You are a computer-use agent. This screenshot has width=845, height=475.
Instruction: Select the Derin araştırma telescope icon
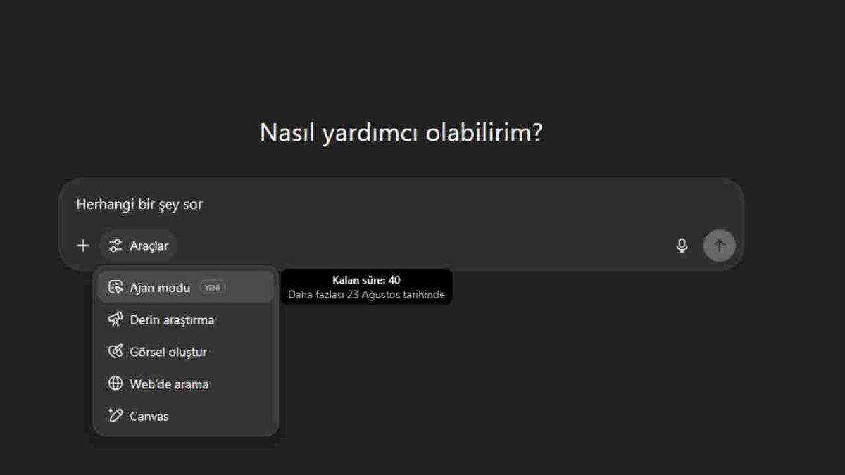(115, 319)
